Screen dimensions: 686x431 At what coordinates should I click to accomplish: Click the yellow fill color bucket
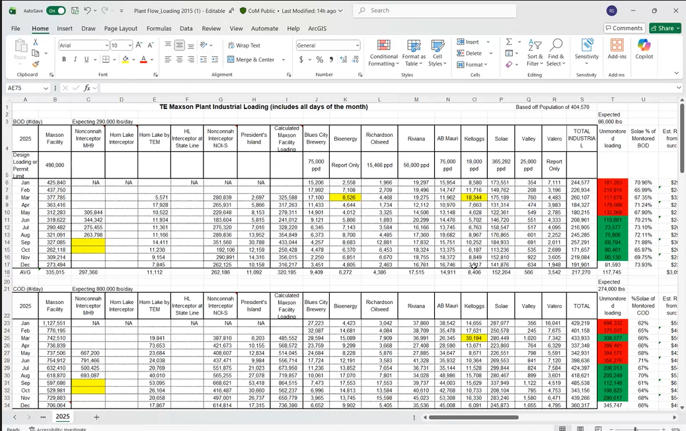(x=125, y=59)
